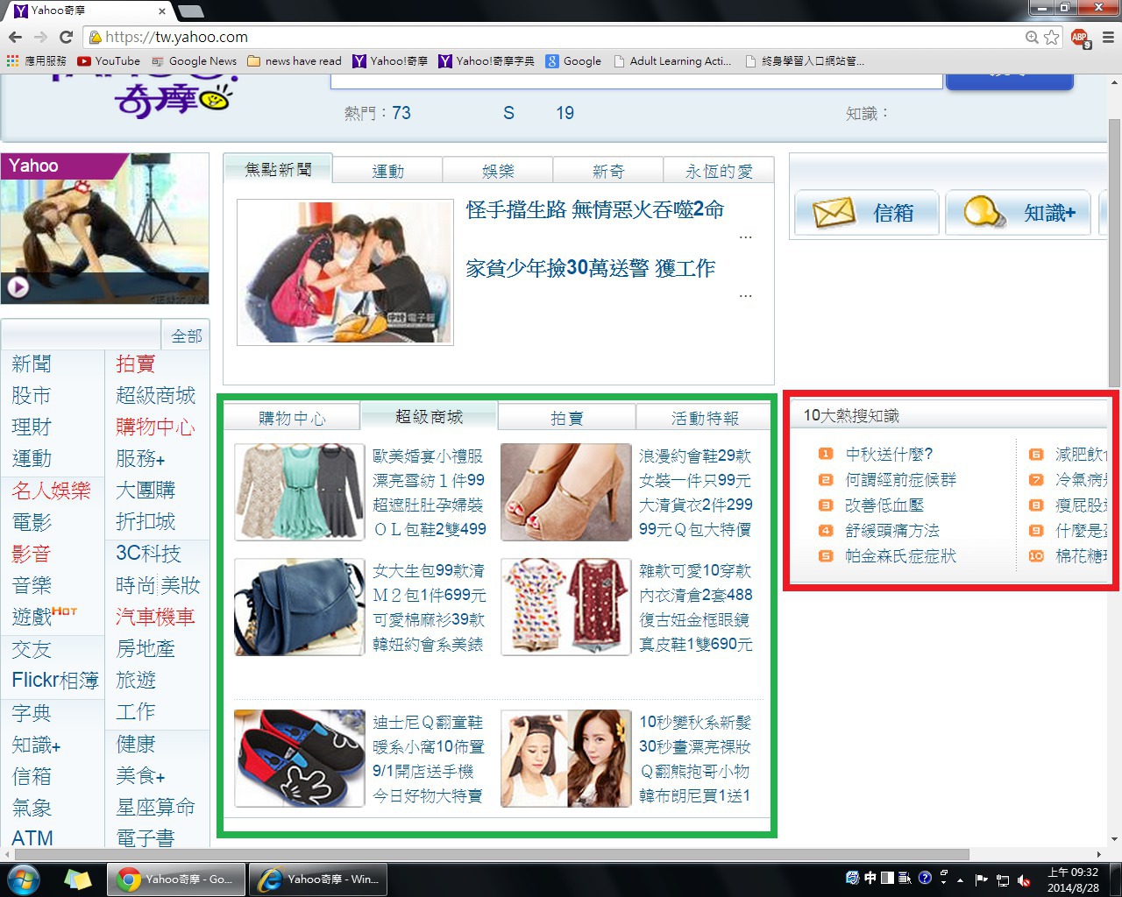Open the 應用服務 apps shortcut
Screen dimensions: 1122x897
[x=36, y=60]
